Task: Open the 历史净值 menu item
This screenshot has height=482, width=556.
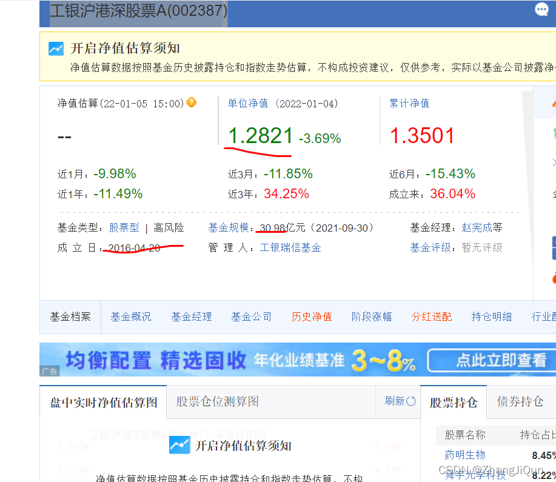Action: [x=312, y=316]
